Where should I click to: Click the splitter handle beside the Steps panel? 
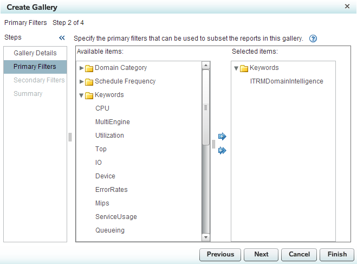(x=70, y=137)
